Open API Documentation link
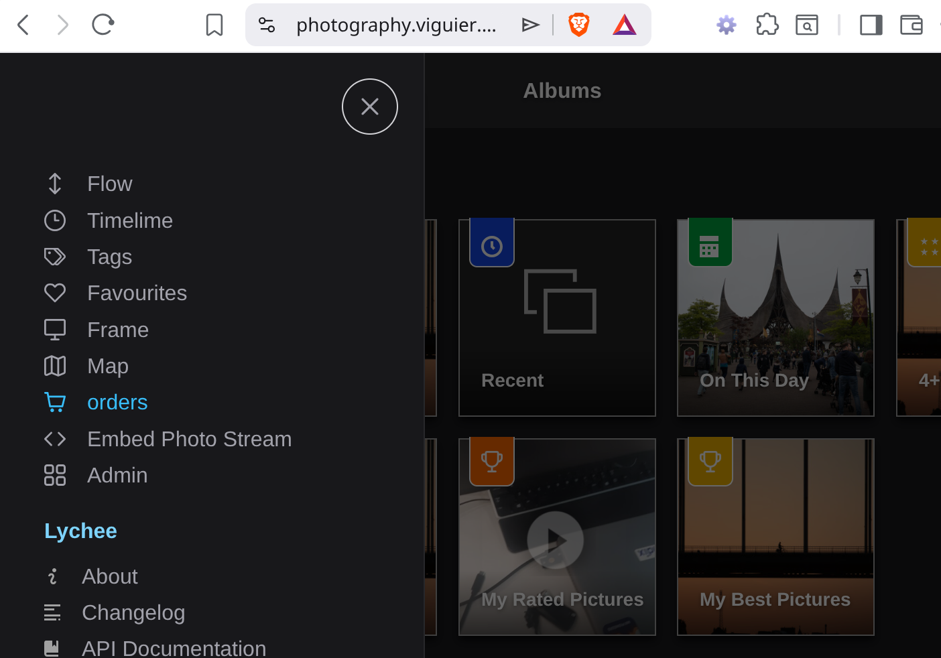The image size is (941, 658). pos(174,648)
